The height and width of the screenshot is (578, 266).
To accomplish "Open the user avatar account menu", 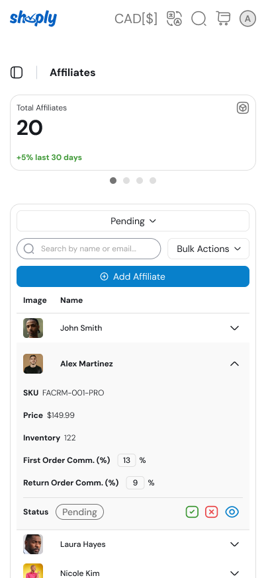I will (247, 19).
